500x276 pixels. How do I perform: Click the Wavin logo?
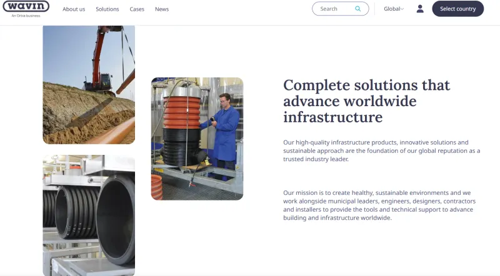click(x=26, y=6)
